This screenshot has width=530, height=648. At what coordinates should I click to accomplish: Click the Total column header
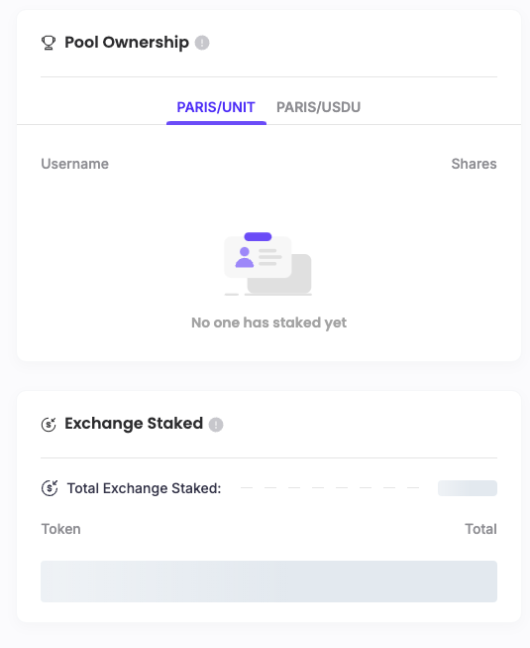[480, 529]
